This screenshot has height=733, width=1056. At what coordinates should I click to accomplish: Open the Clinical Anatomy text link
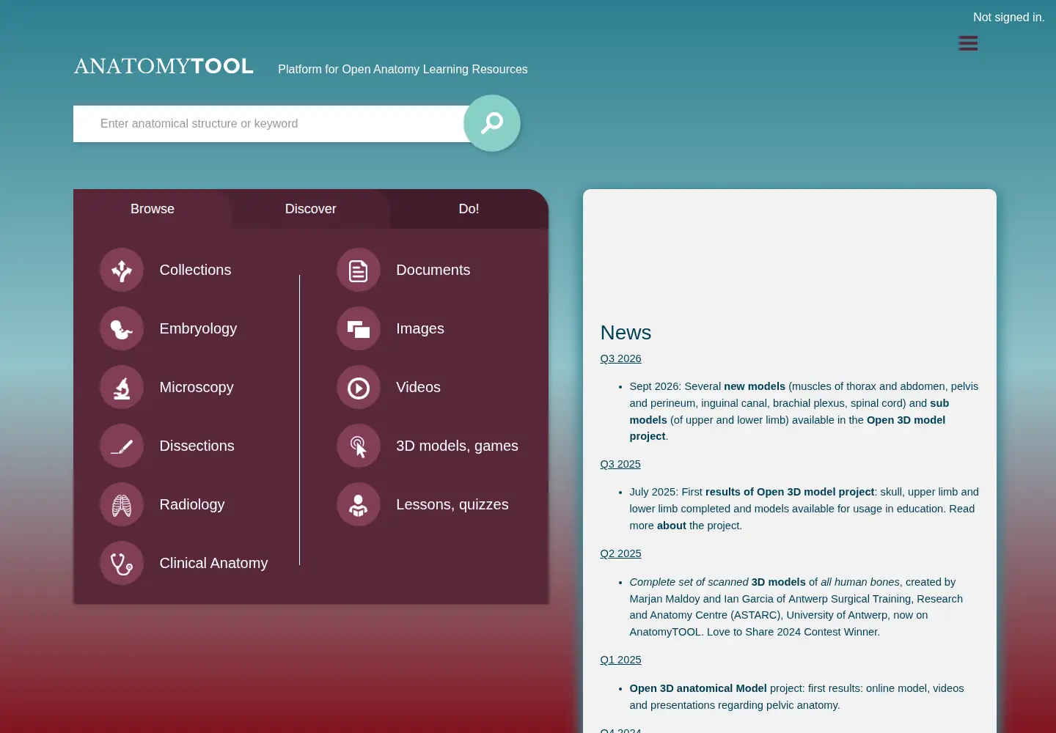pos(214,563)
